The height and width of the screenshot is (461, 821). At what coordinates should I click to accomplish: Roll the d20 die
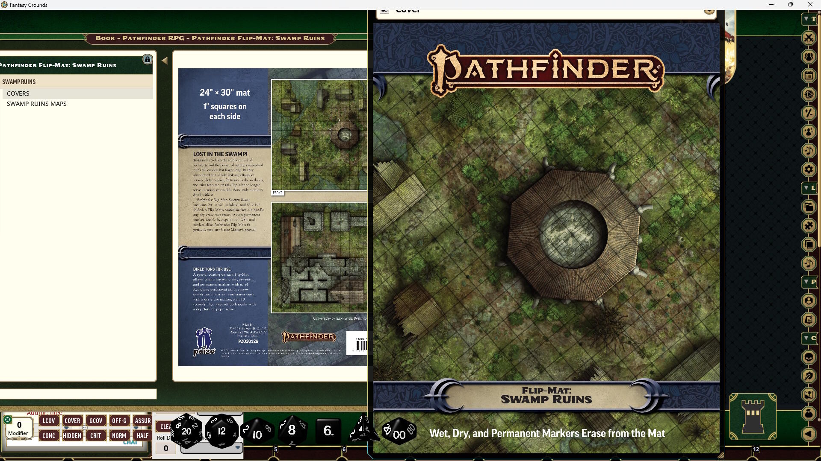[x=186, y=431]
